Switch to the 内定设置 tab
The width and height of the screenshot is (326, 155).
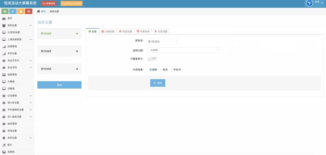(x=161, y=31)
